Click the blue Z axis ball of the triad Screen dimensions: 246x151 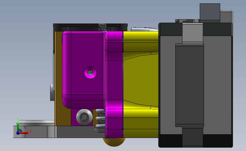click(x=18, y=133)
